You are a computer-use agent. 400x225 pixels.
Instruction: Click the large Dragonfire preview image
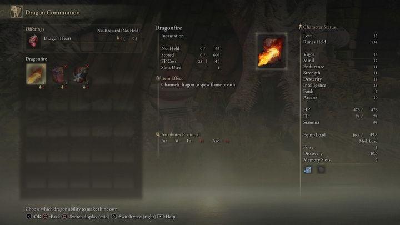tap(272, 51)
